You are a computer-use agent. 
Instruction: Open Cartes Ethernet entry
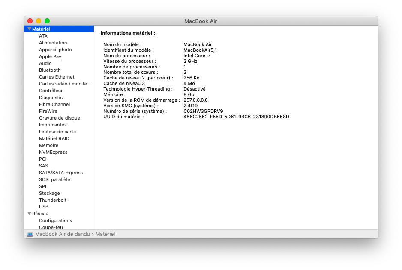[57, 77]
